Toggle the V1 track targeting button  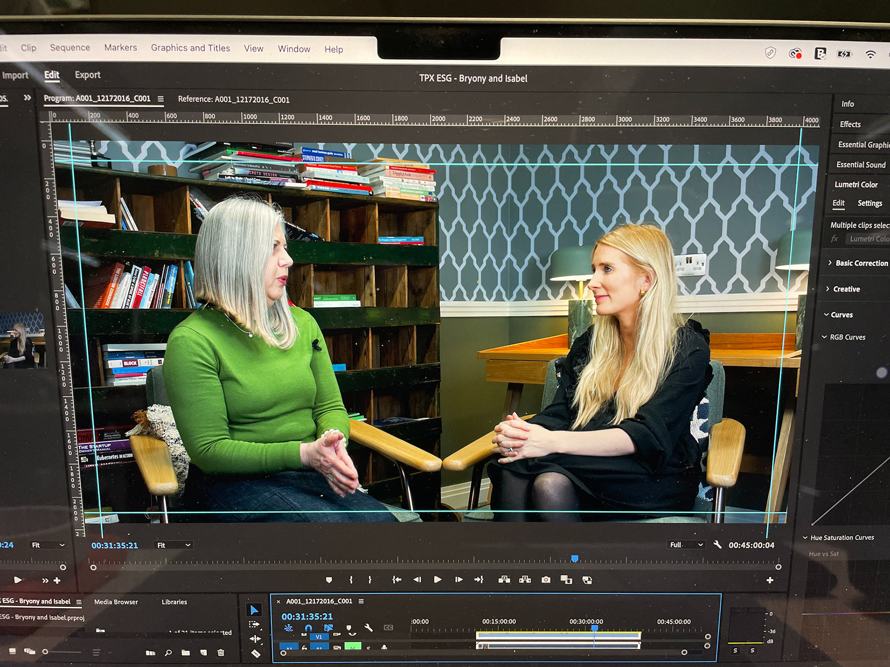point(318,637)
